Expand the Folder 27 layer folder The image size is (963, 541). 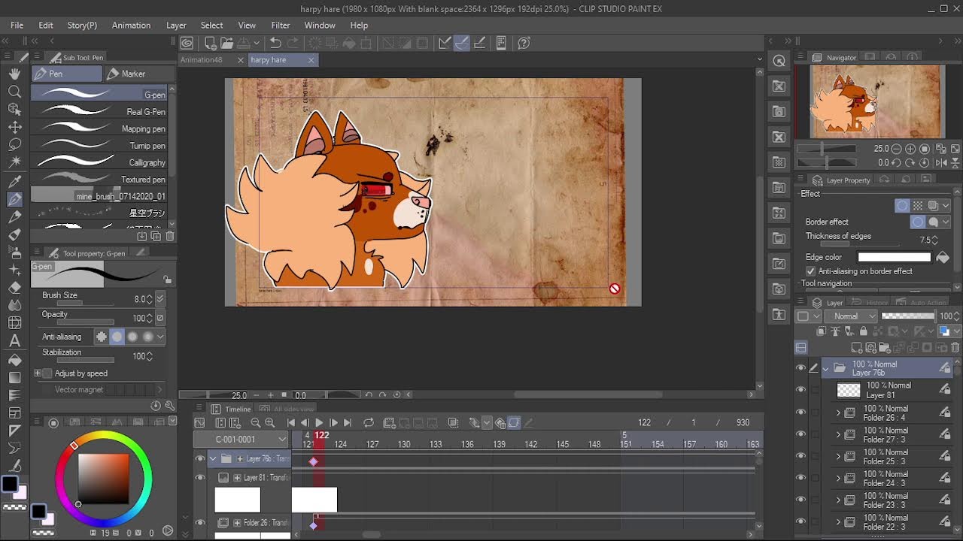click(x=838, y=434)
